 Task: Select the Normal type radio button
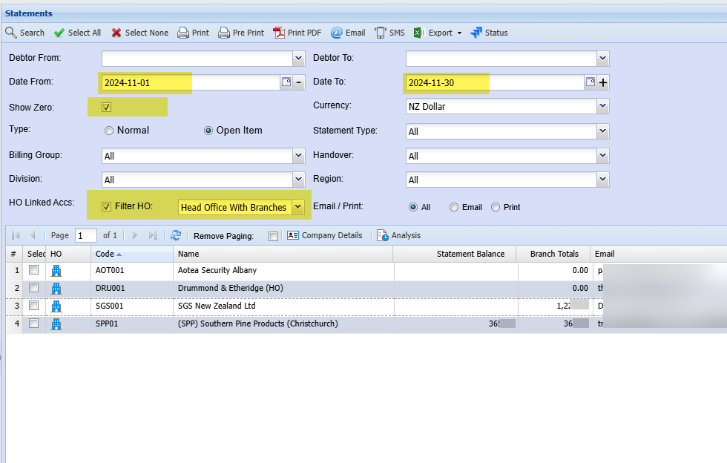pyautogui.click(x=109, y=131)
